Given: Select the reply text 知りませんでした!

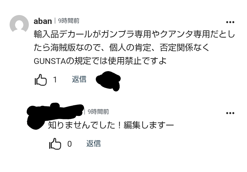Looking at the screenshot, I should 85,125.
